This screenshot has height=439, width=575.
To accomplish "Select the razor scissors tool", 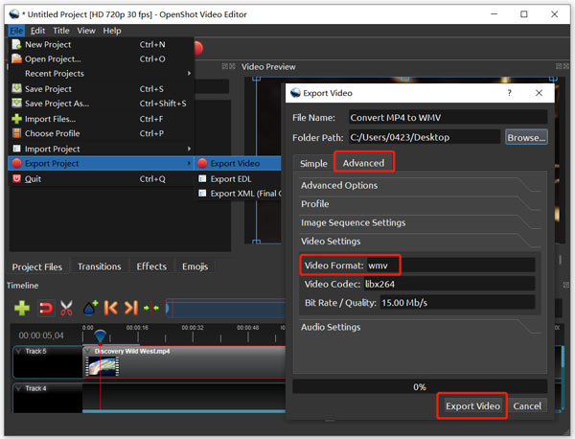I will (66, 308).
